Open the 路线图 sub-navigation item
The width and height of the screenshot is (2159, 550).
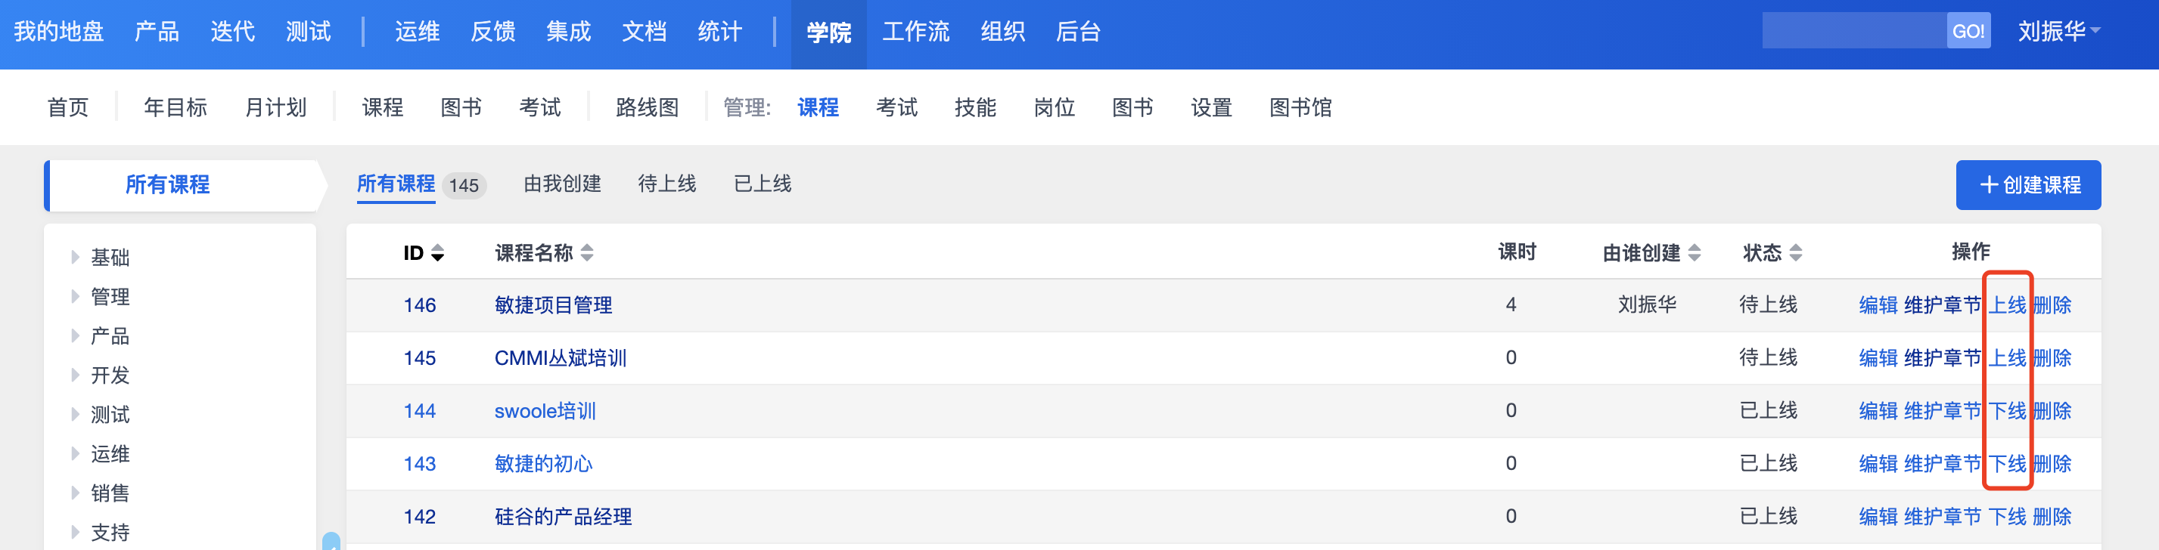[x=647, y=107]
